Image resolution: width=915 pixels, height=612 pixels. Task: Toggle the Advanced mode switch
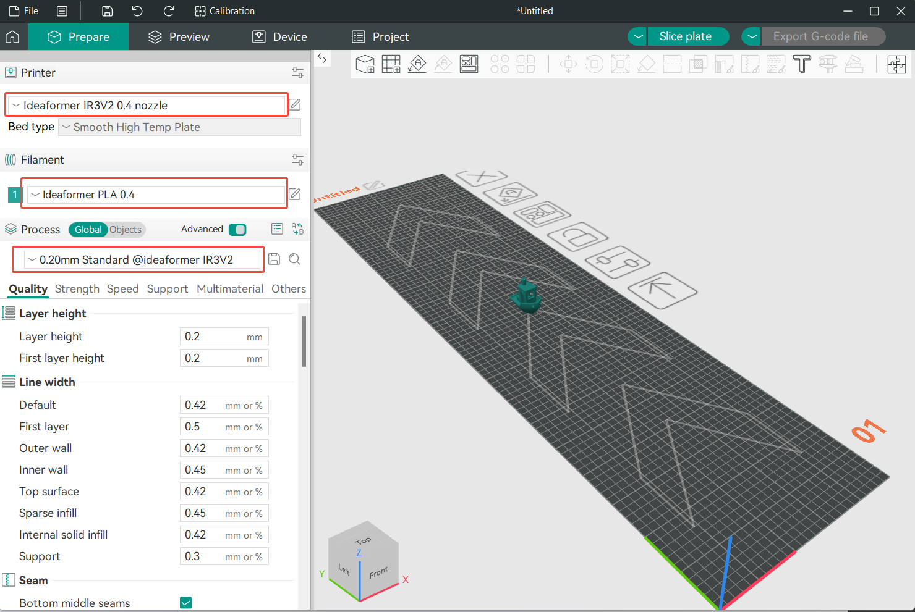coord(237,230)
